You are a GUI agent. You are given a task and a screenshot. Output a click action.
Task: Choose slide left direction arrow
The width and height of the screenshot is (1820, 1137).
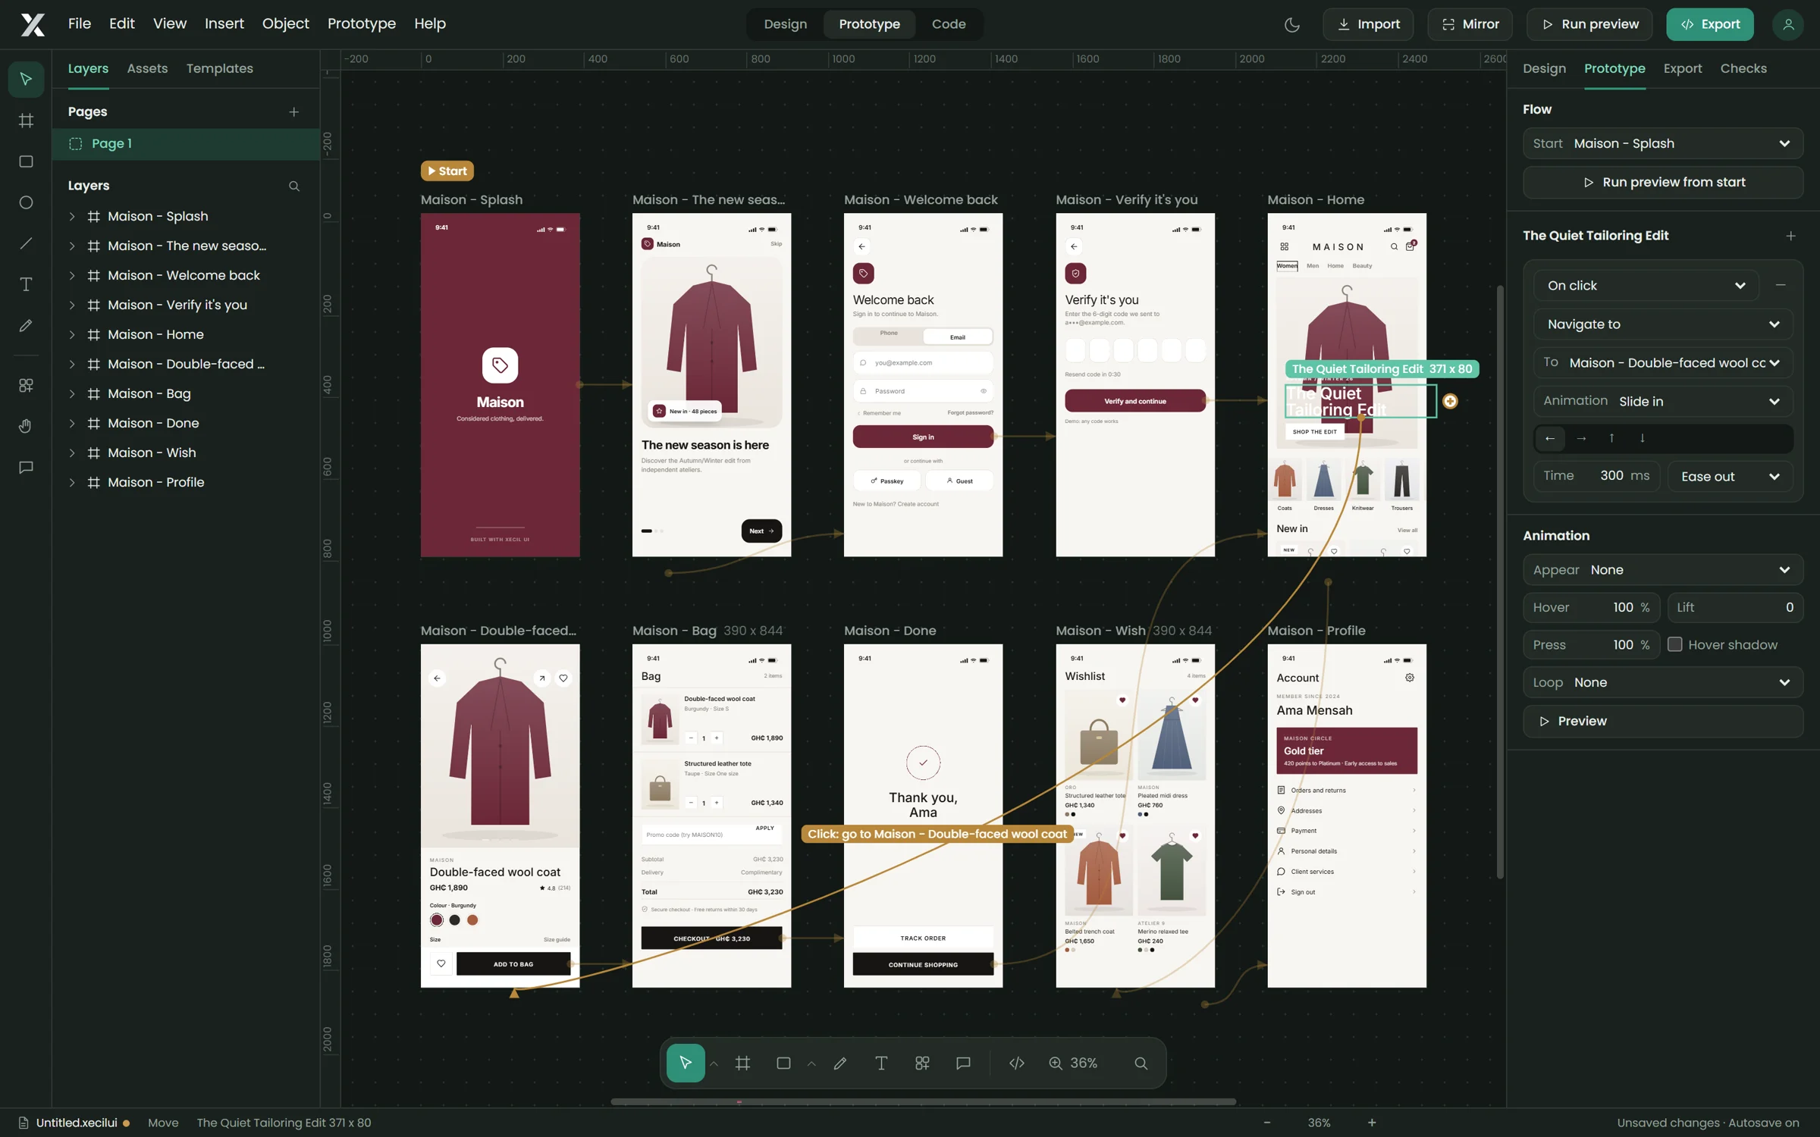(1550, 438)
